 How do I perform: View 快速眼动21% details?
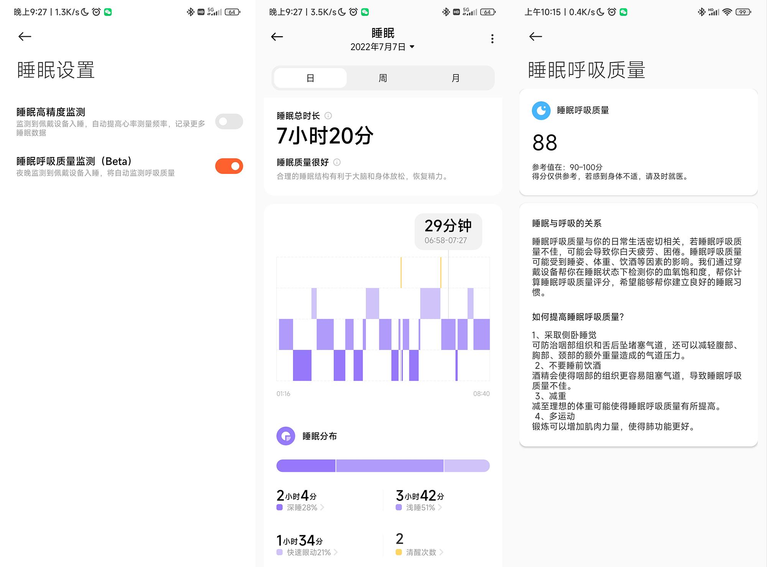pyautogui.click(x=337, y=552)
